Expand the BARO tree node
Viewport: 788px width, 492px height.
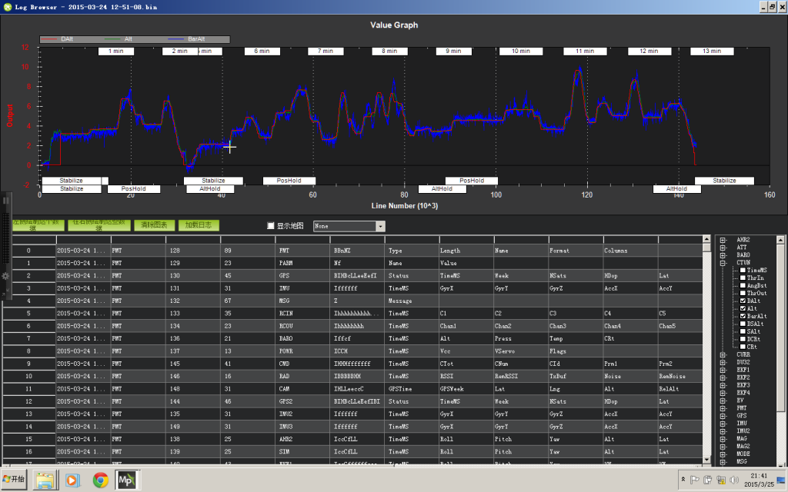(x=723, y=255)
